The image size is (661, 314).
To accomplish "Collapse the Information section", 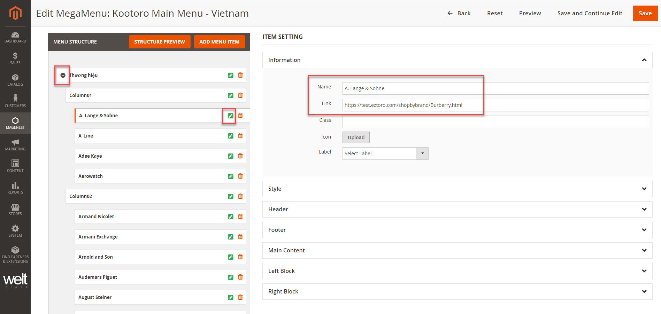I will pyautogui.click(x=457, y=60).
